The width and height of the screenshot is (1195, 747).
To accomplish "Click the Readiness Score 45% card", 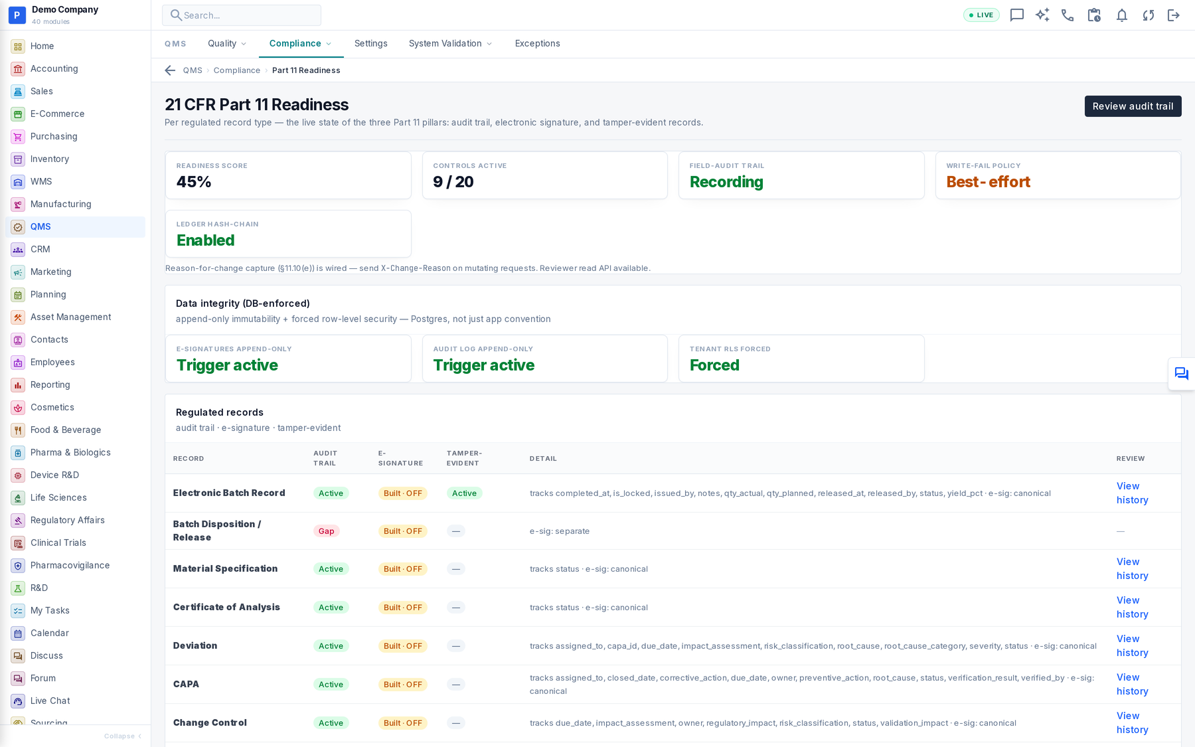I will tap(288, 175).
